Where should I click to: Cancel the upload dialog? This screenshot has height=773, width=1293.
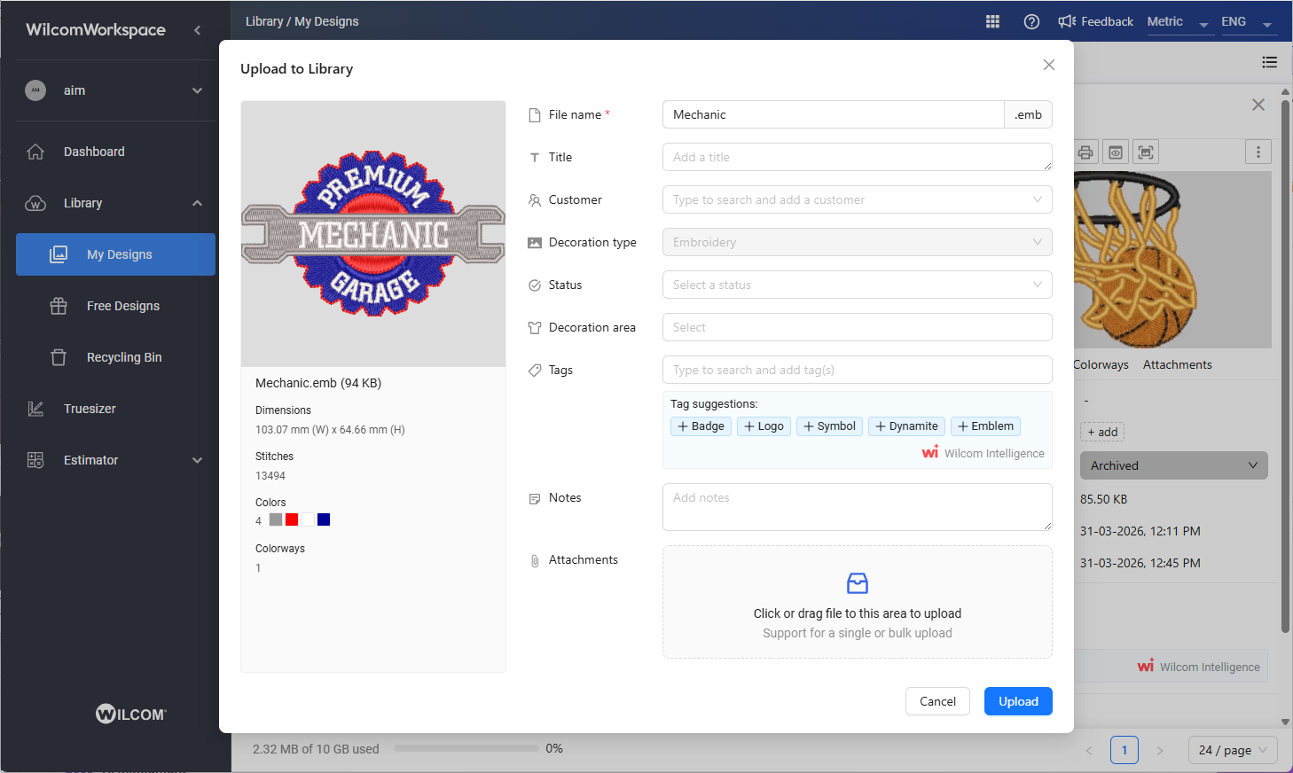tap(937, 701)
